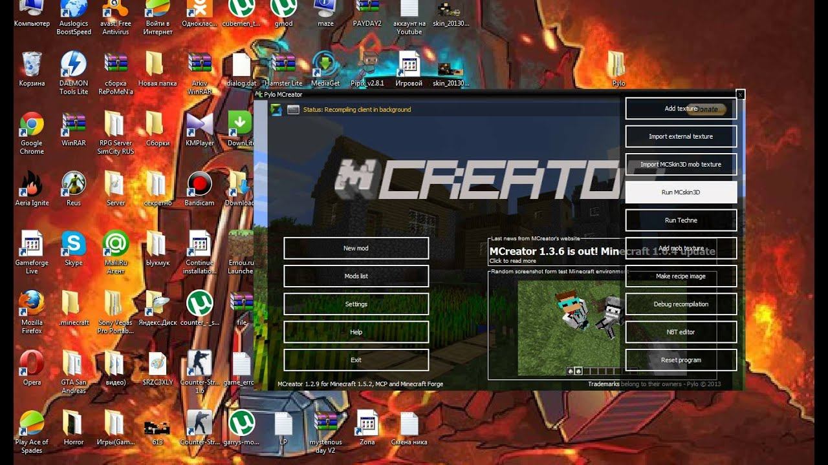Select Import MCSkin3D mob texture

click(681, 164)
